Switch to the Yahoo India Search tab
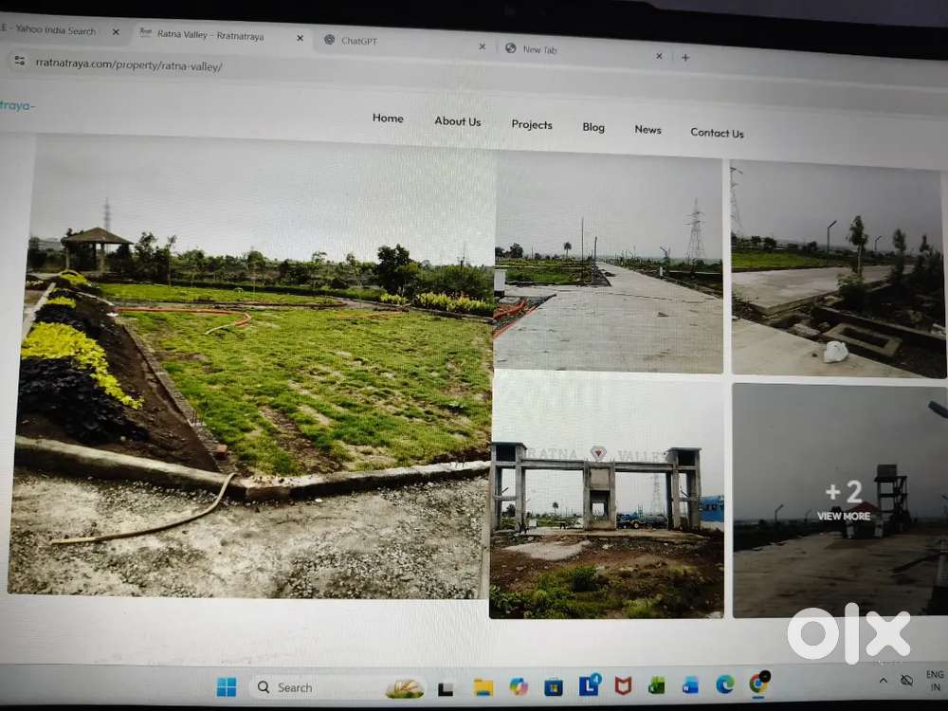The height and width of the screenshot is (711, 948). 52,30
